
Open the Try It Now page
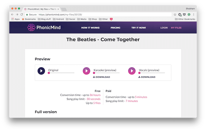tap(139, 28)
